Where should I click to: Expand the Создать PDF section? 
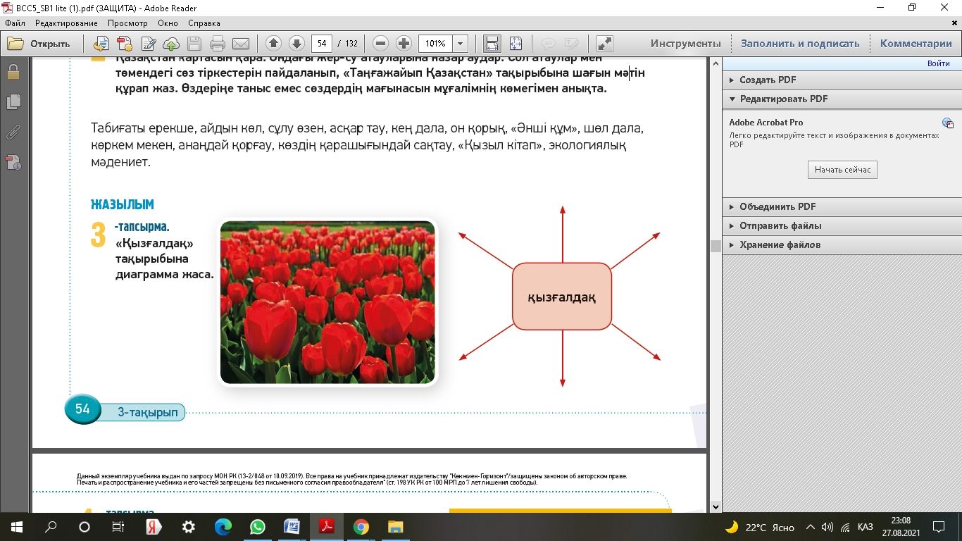tap(768, 80)
